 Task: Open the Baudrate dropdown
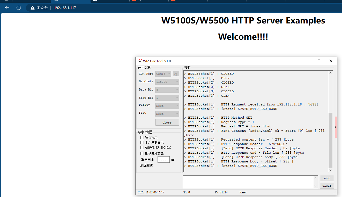pos(167,82)
